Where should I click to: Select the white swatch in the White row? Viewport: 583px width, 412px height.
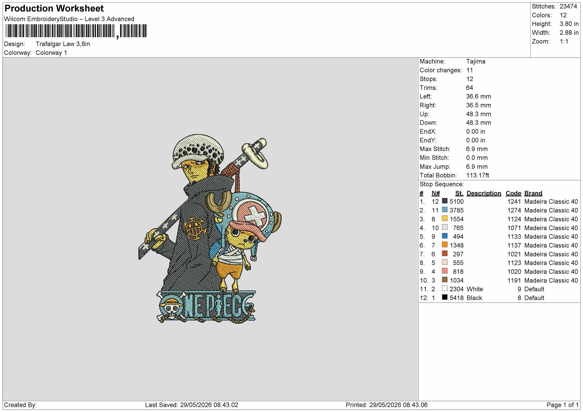445,289
